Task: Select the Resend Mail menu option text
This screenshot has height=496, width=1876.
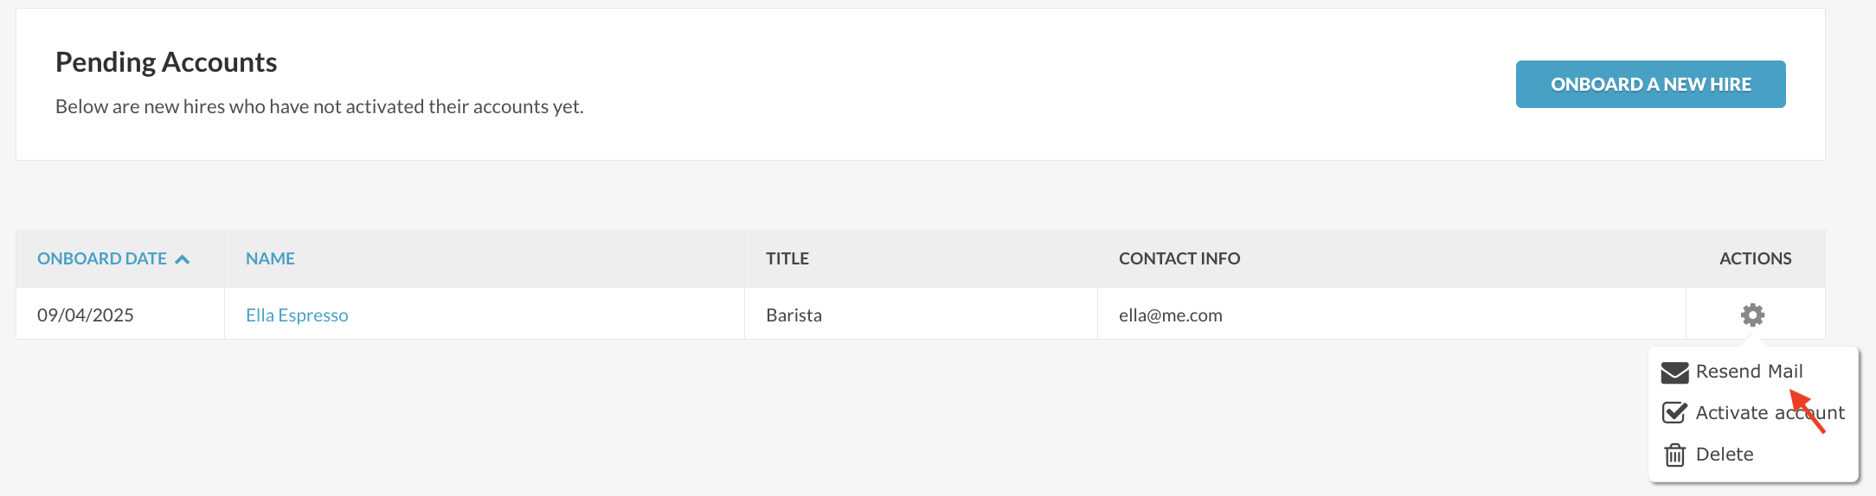Action: [x=1750, y=372]
